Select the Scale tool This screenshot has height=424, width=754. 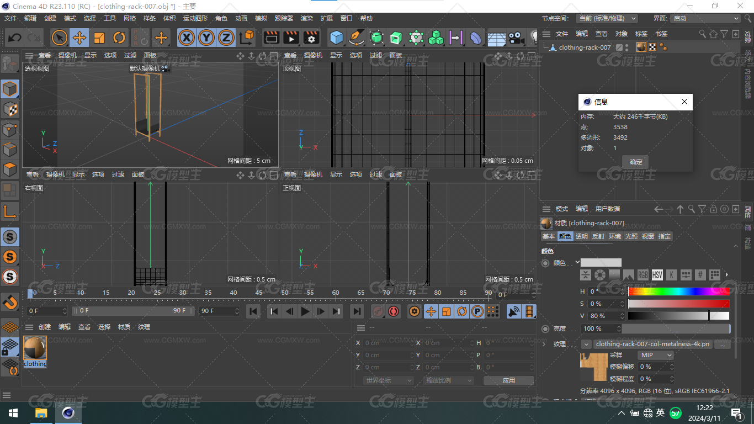(99, 38)
